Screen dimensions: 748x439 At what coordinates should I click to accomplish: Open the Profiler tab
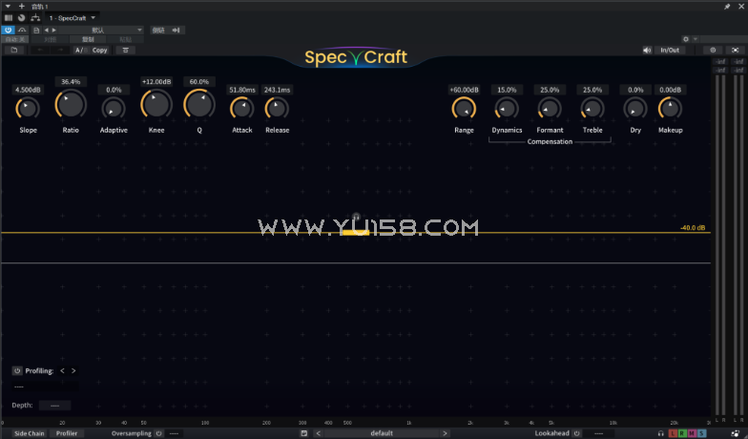pos(67,433)
